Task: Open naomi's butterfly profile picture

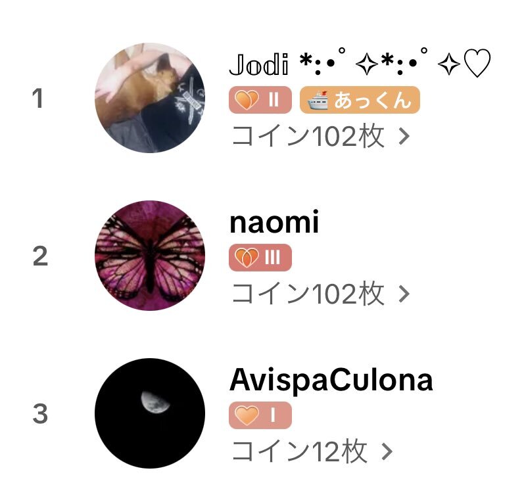Action: click(150, 256)
